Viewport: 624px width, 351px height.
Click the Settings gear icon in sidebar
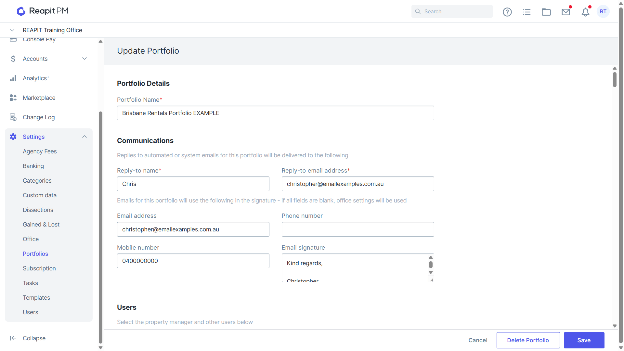coord(13,137)
